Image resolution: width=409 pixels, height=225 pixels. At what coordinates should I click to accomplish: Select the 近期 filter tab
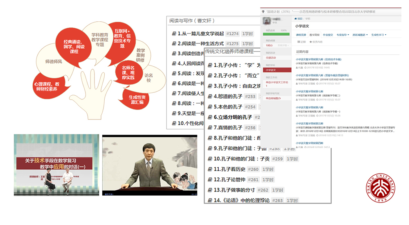[x=301, y=42]
